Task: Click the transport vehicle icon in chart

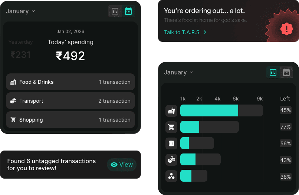Action: click(x=171, y=160)
